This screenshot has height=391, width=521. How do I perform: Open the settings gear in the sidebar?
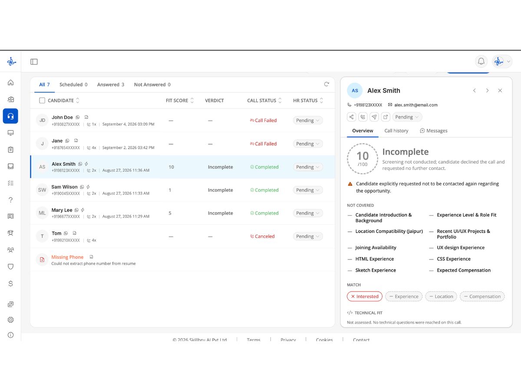(10, 320)
